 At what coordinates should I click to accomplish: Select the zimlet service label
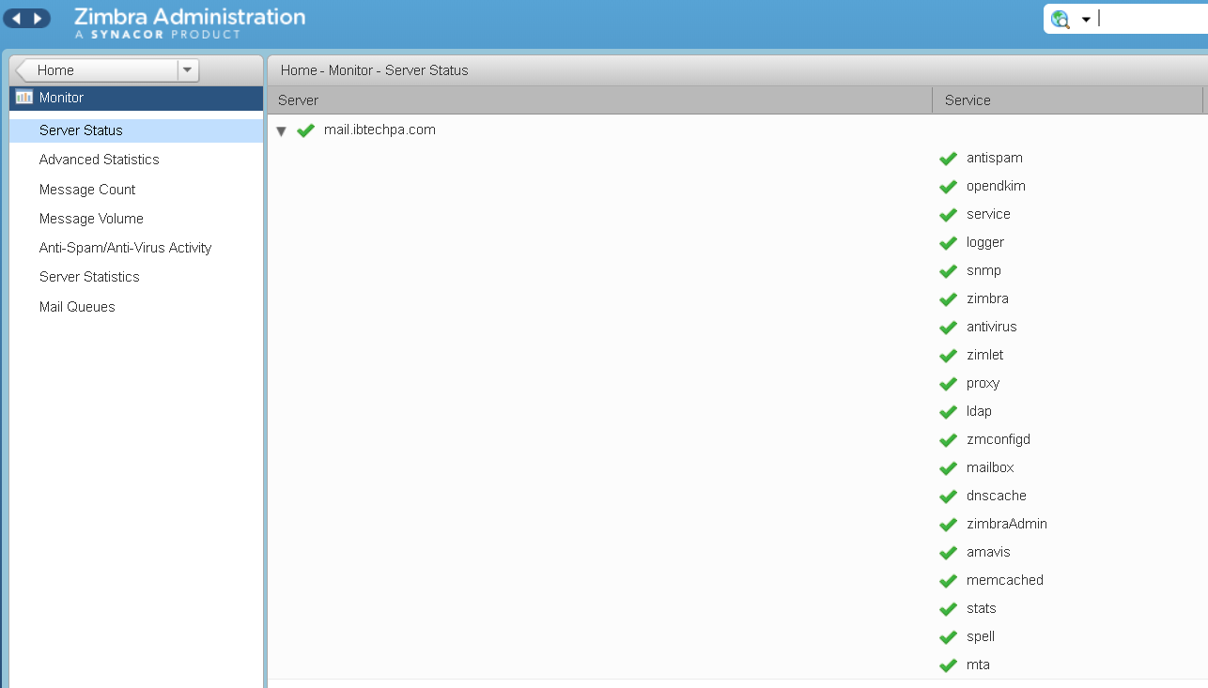[x=984, y=355]
